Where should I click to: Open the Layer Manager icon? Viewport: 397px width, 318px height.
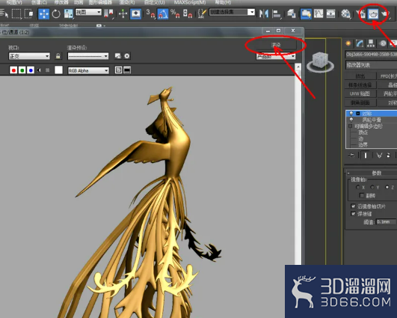[x=292, y=13]
